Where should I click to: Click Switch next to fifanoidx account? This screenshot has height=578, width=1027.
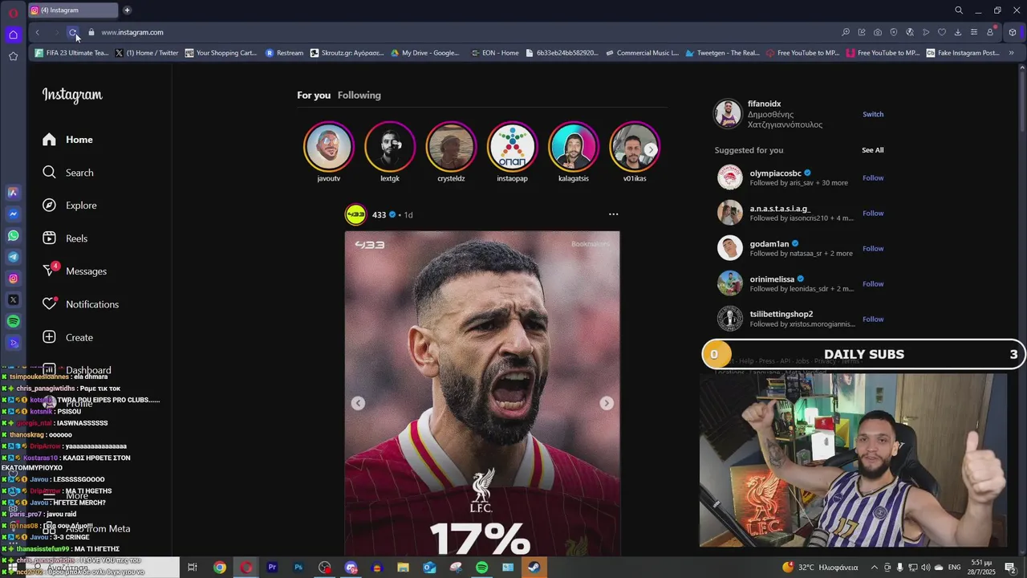[x=873, y=114]
